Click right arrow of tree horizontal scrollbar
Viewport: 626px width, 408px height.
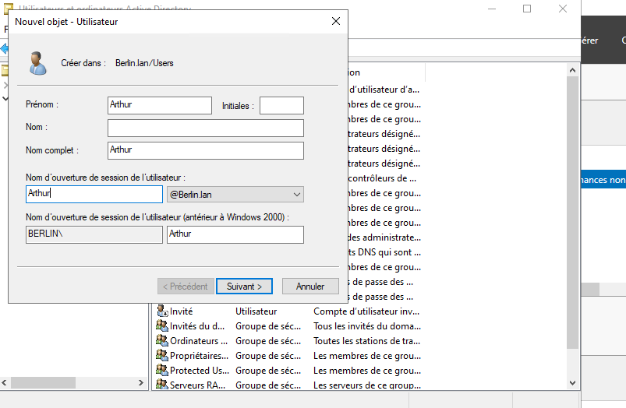(x=140, y=382)
